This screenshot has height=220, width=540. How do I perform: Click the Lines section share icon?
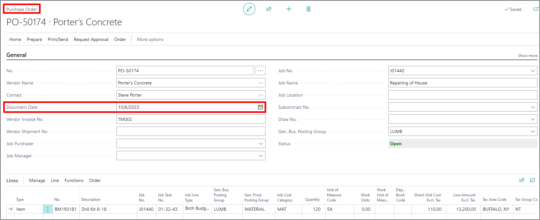[x=522, y=180]
